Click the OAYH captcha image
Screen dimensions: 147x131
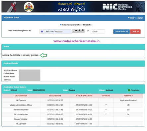coord(78,31)
